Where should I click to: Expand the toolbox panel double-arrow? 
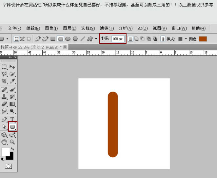(11, 57)
